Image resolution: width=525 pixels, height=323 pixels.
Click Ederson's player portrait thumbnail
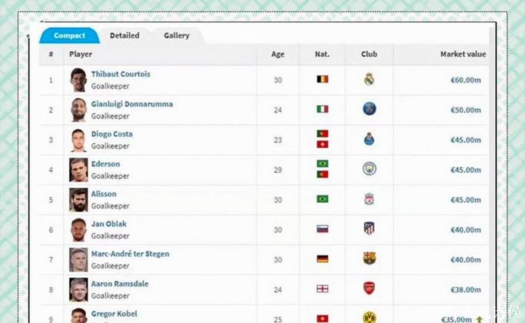tap(78, 170)
